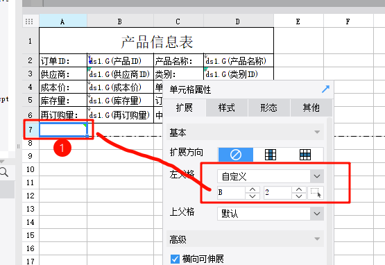Select row 7 header
The height and width of the screenshot is (265, 385).
[x=31, y=130]
